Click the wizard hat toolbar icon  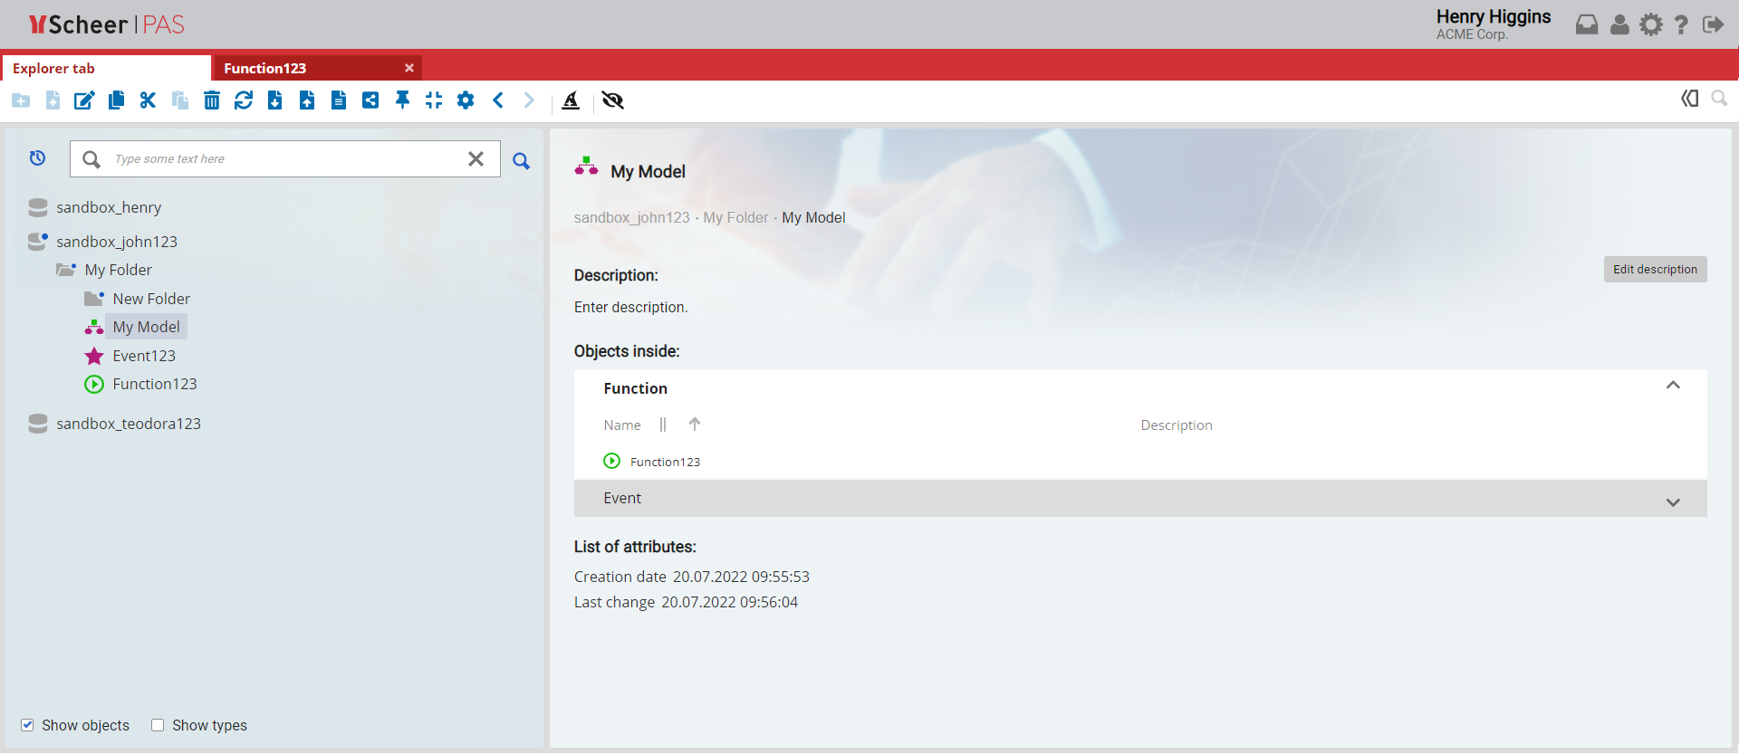click(x=571, y=100)
